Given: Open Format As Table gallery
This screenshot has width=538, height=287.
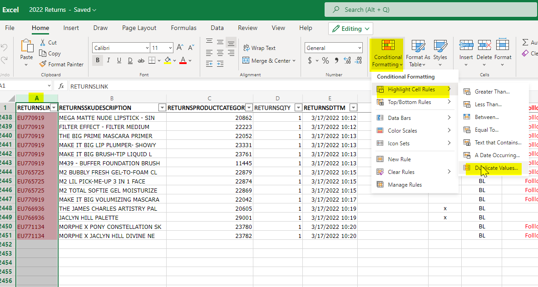Looking at the screenshot, I should (x=418, y=53).
